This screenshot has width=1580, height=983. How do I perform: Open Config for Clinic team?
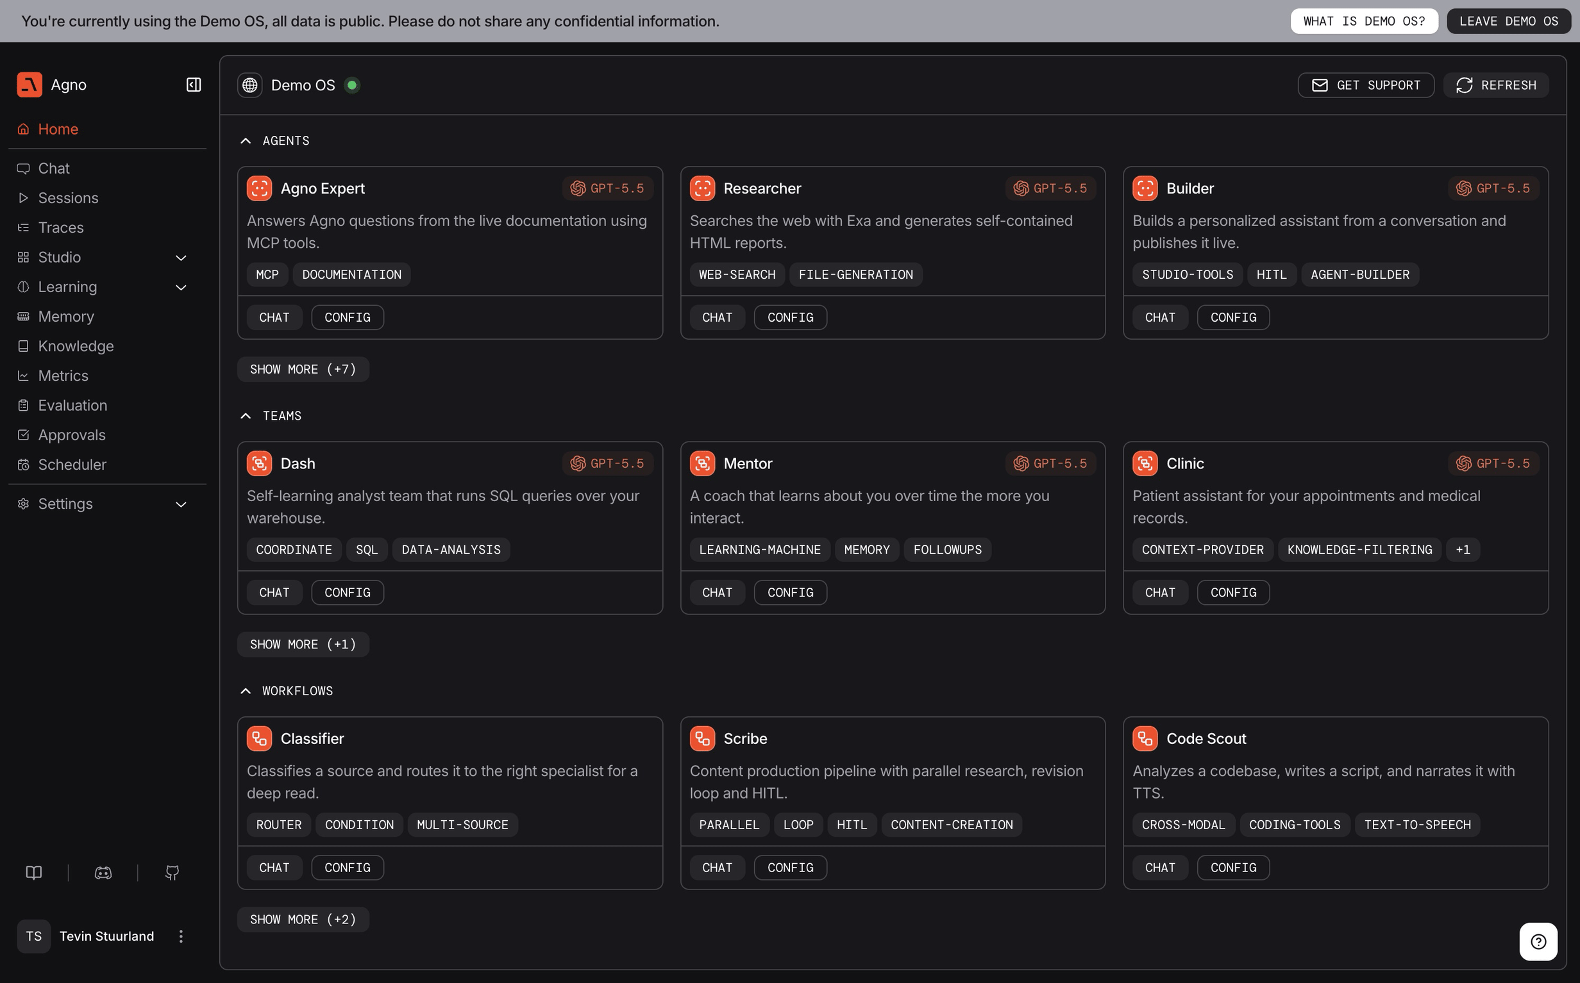[x=1233, y=592]
